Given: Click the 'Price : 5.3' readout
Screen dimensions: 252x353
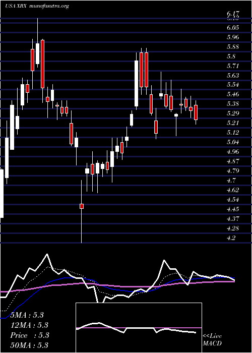Looking at the screenshot, I should [29, 335].
